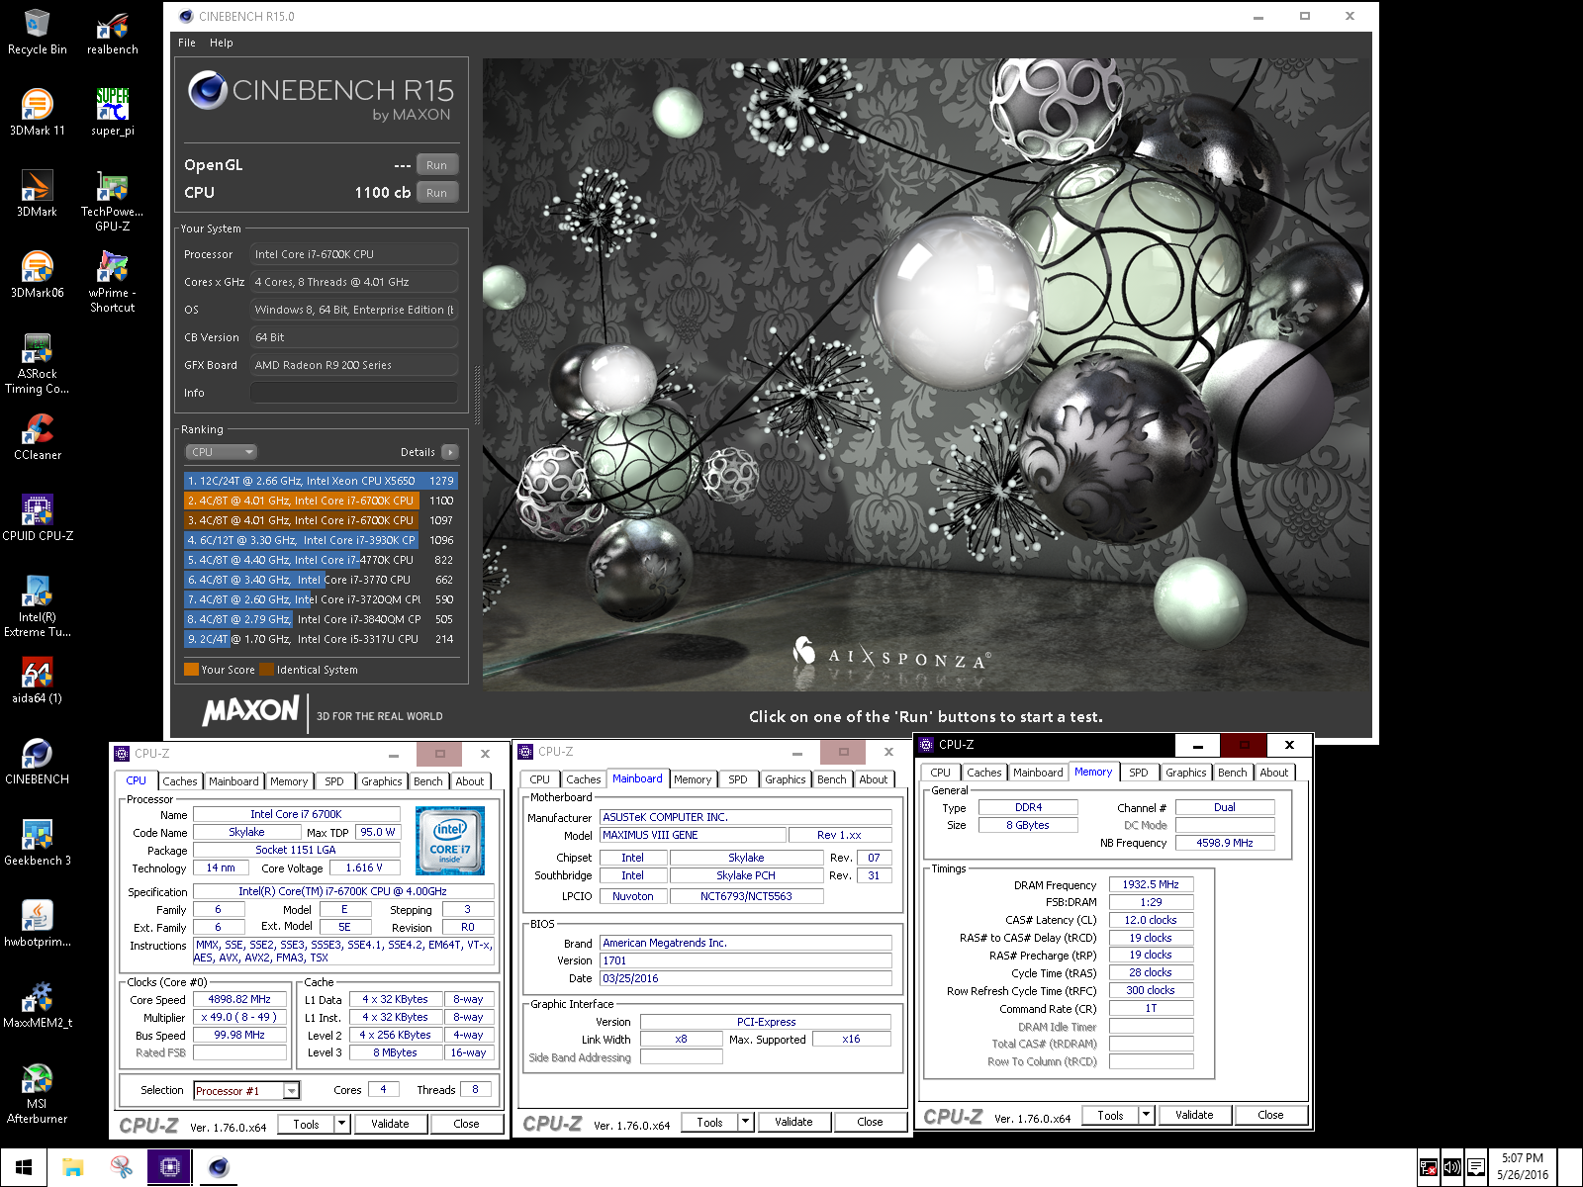This screenshot has height=1187, width=1583.
Task: Launch the CINEBENCH desktop icon
Action: (38, 762)
